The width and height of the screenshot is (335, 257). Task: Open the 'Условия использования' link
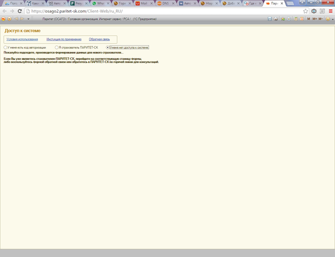(22, 39)
